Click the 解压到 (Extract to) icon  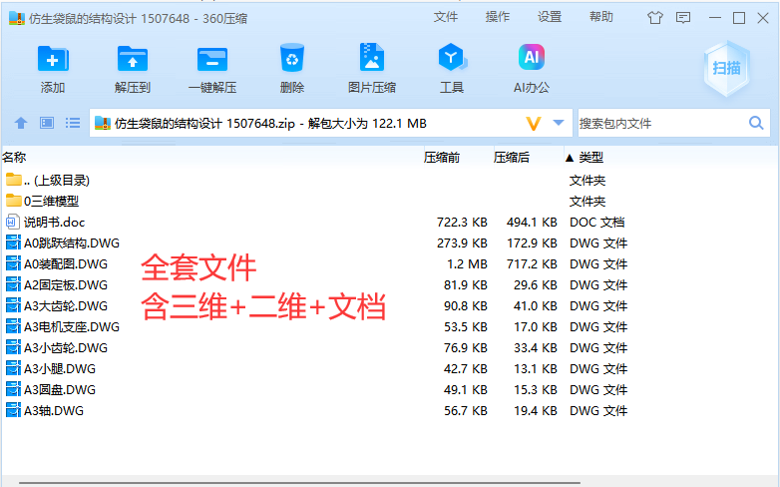tap(133, 59)
